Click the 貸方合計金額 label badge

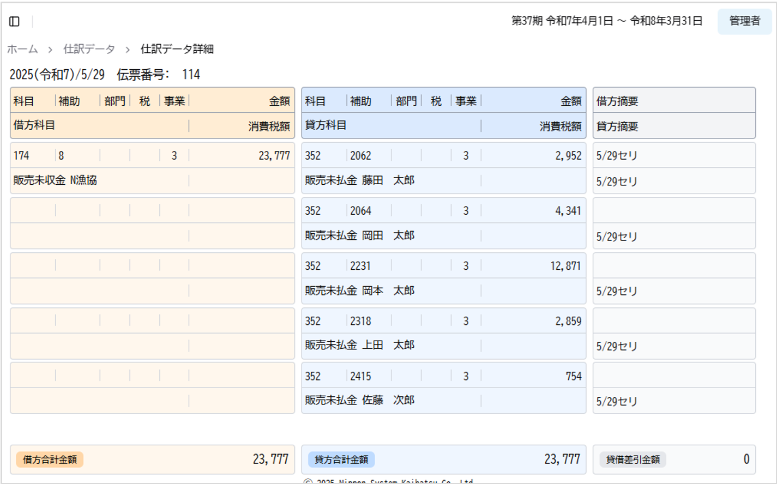[341, 459]
